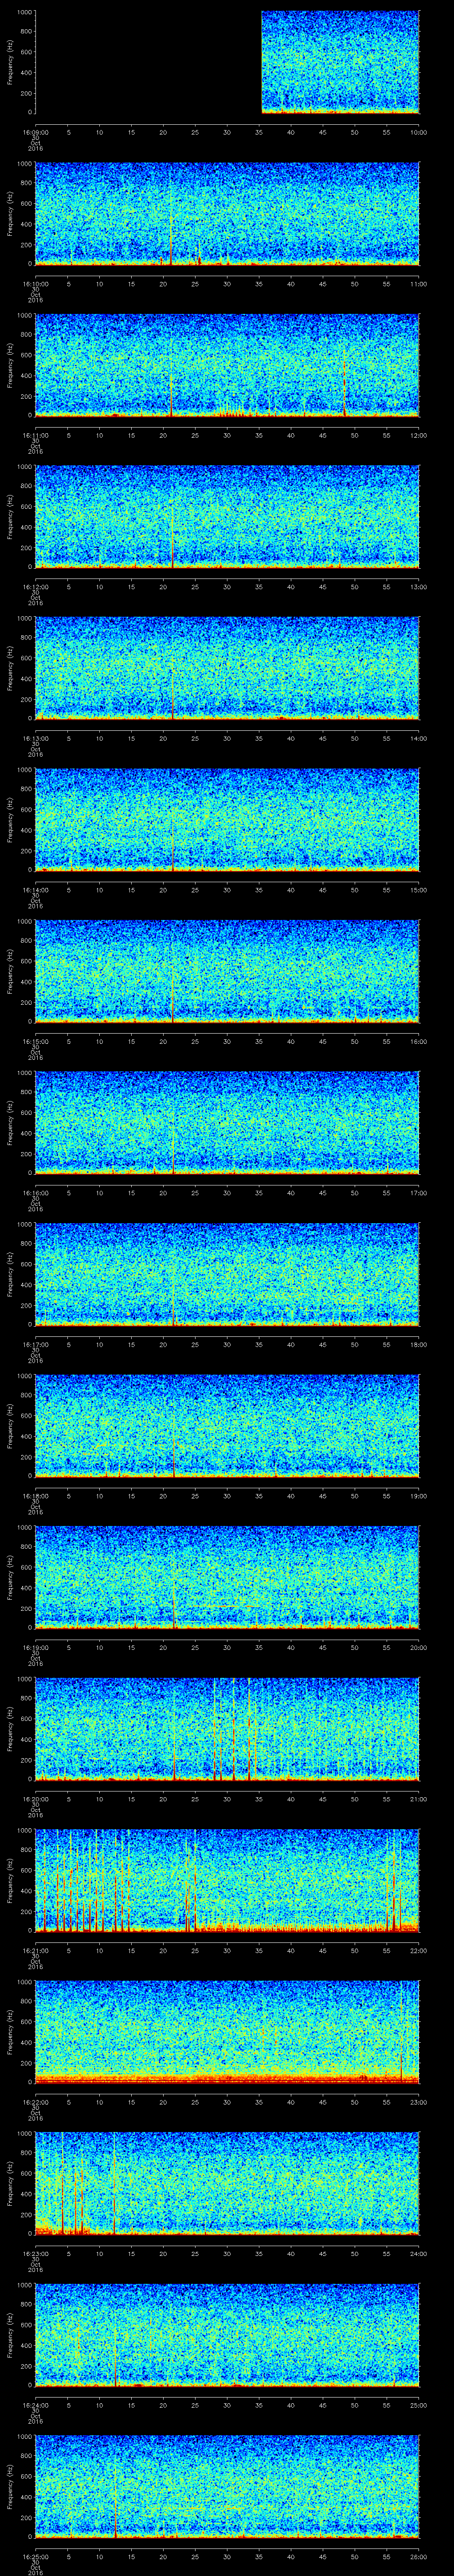Click the 16:18:00 start time label
454x2576 pixels.
(35, 1495)
